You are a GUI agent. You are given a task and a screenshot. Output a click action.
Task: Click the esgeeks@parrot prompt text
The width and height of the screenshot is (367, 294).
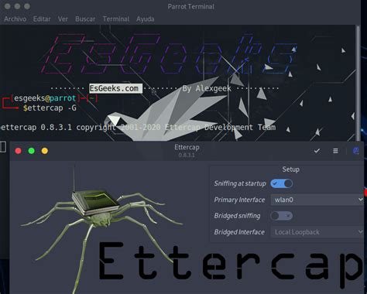[45, 98]
